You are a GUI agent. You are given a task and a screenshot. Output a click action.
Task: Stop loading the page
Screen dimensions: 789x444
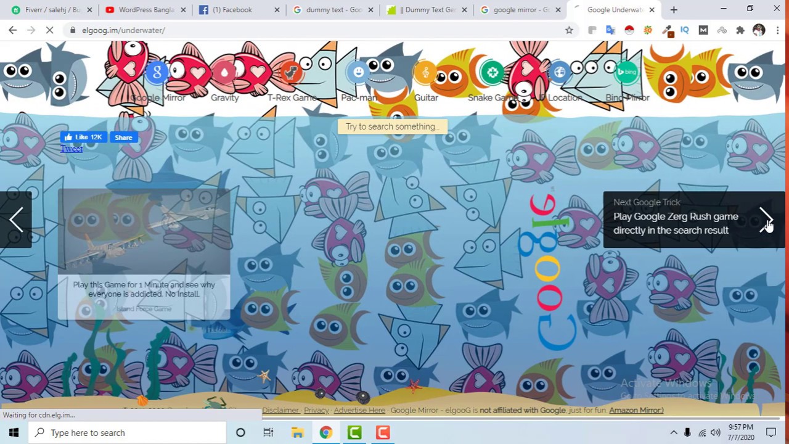[x=50, y=30]
